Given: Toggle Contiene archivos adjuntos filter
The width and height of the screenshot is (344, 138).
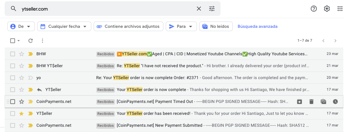Looking at the screenshot, I should point(129,26).
